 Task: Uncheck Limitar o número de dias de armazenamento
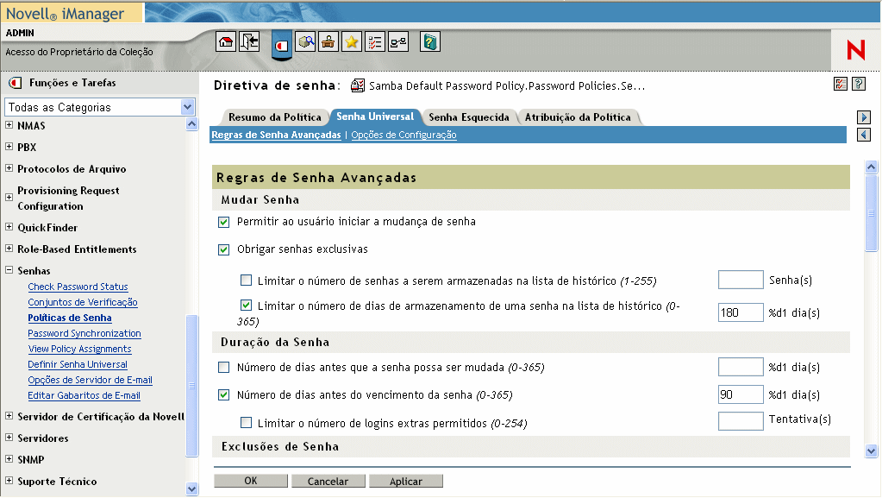pos(246,306)
